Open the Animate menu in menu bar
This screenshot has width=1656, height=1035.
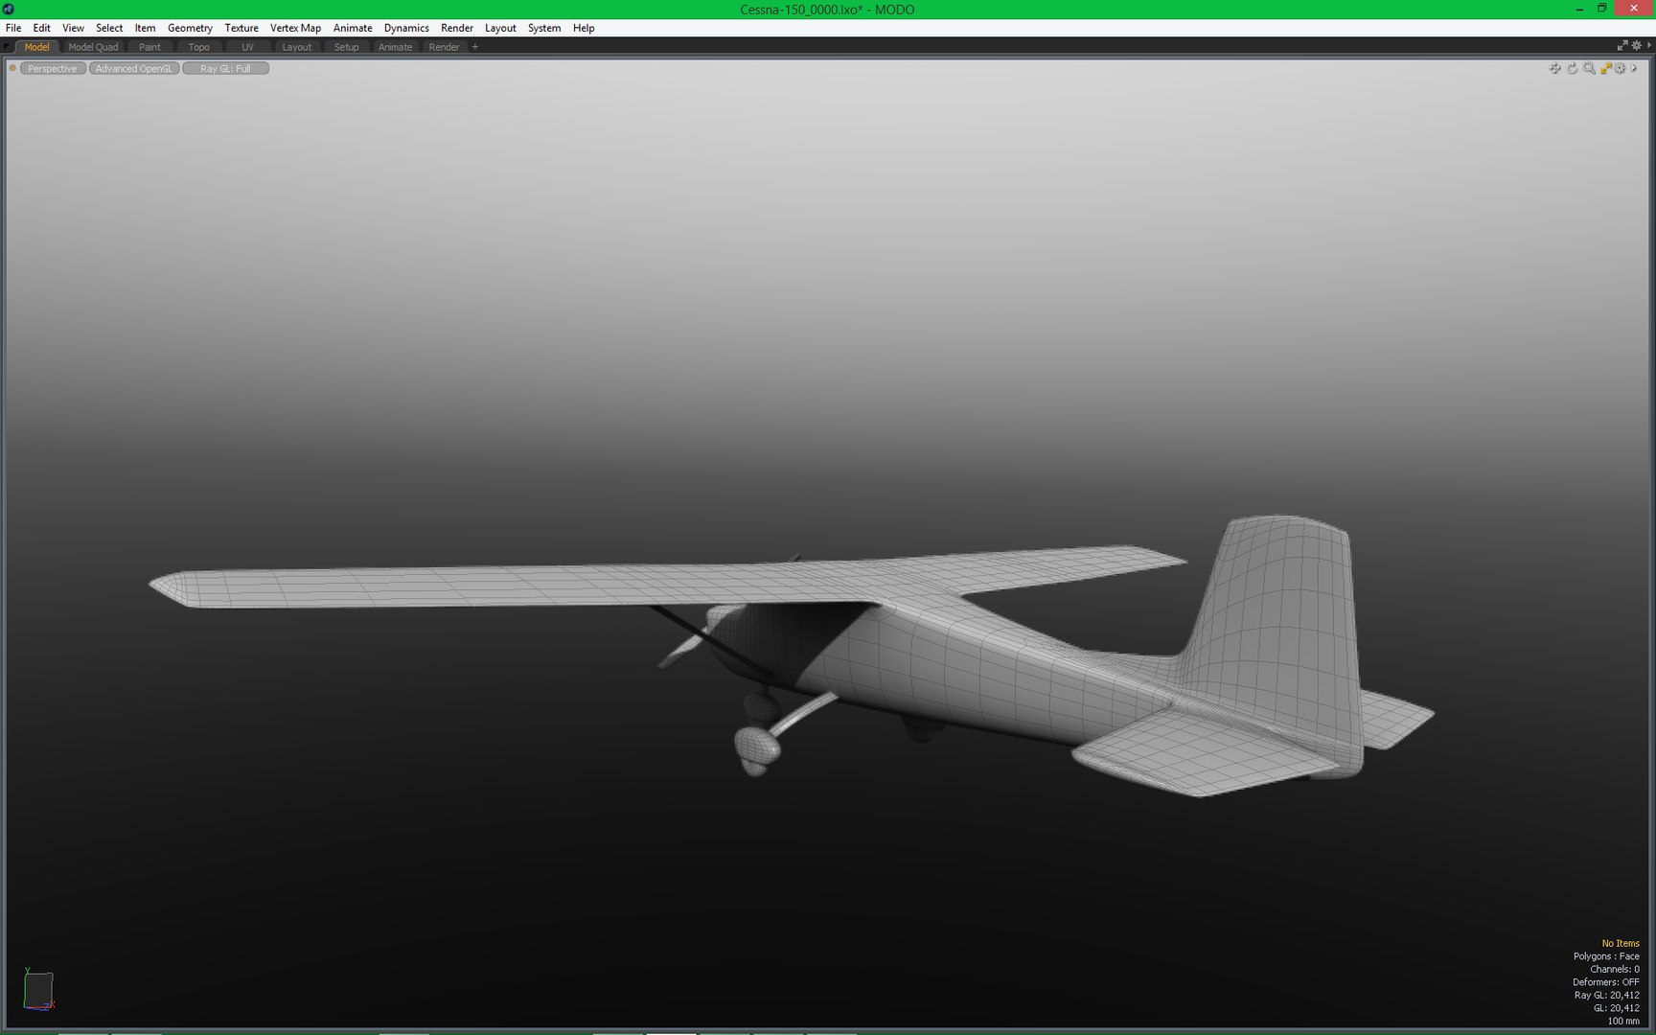(353, 28)
